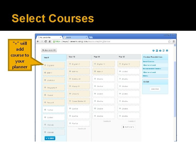Click the page vertical scrollbar
The width and height of the screenshot is (196, 147).
[x=175, y=89]
